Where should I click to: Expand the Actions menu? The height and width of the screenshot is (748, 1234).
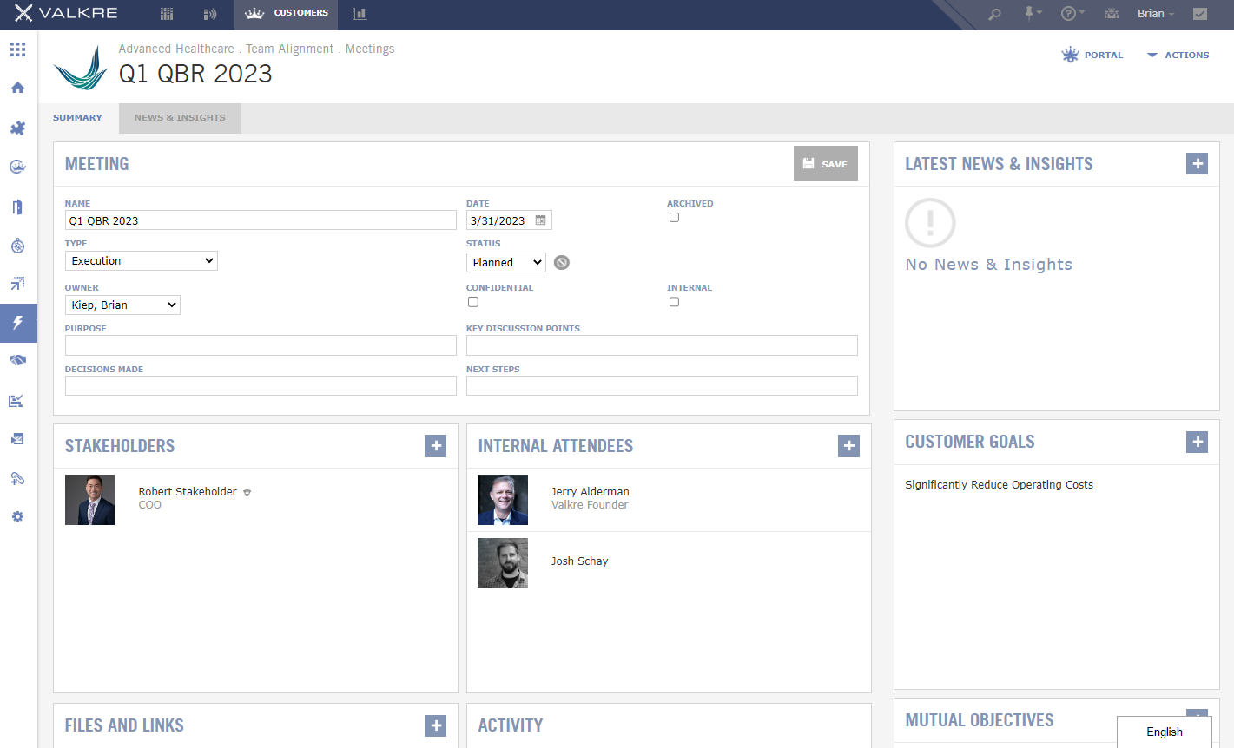pos(1178,55)
